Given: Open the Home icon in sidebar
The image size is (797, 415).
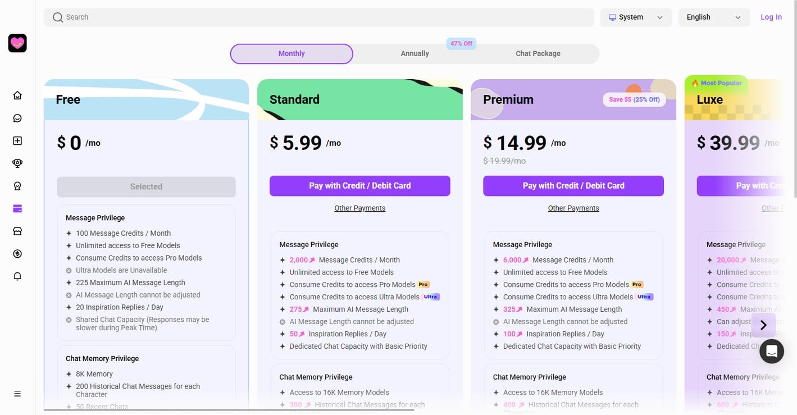Looking at the screenshot, I should tap(17, 95).
